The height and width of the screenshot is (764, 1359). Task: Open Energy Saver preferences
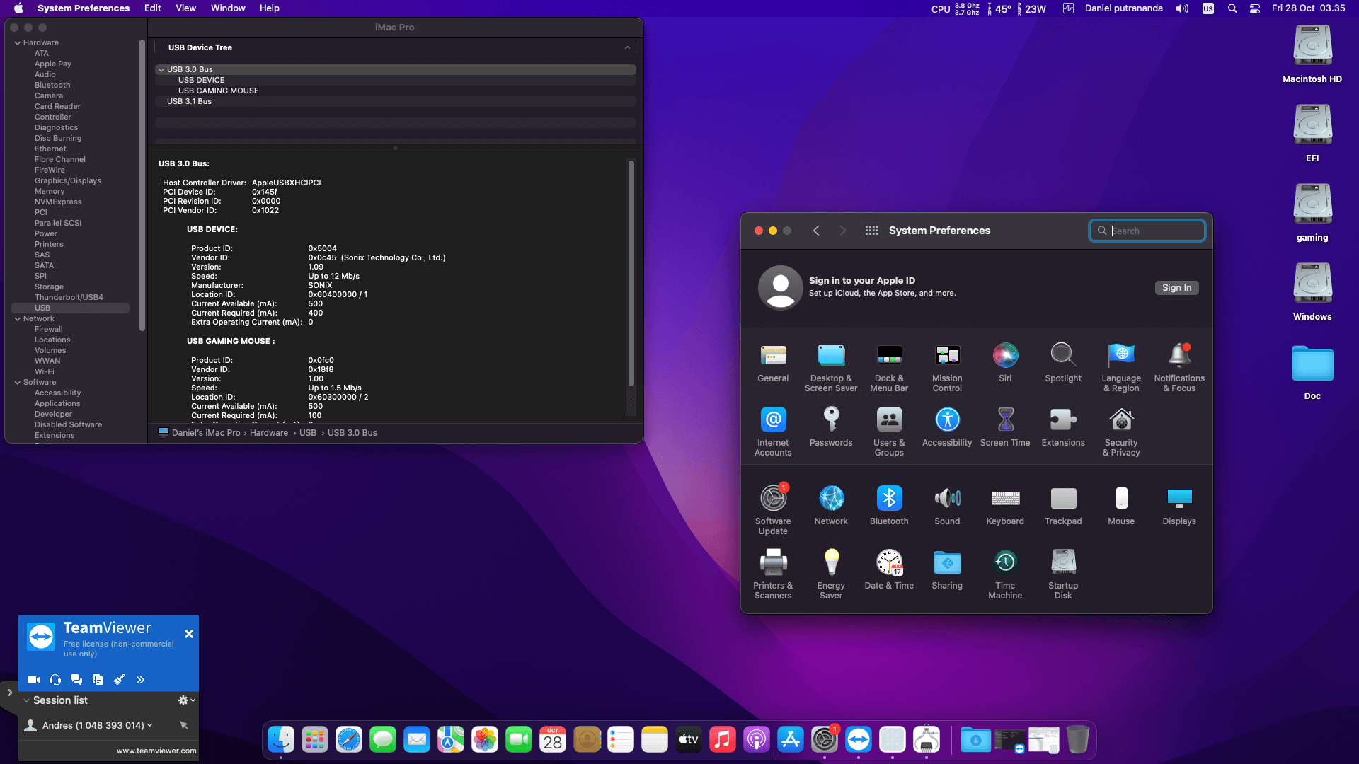pos(831,575)
